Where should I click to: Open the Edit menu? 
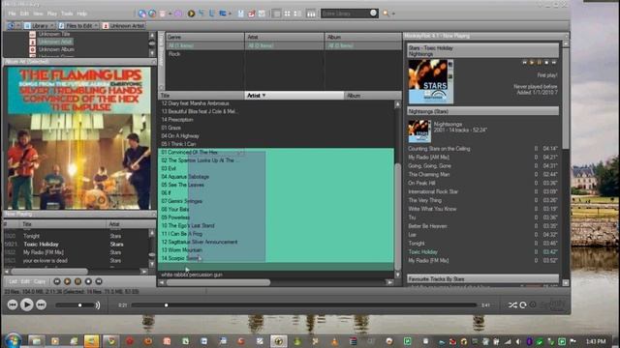point(24,14)
